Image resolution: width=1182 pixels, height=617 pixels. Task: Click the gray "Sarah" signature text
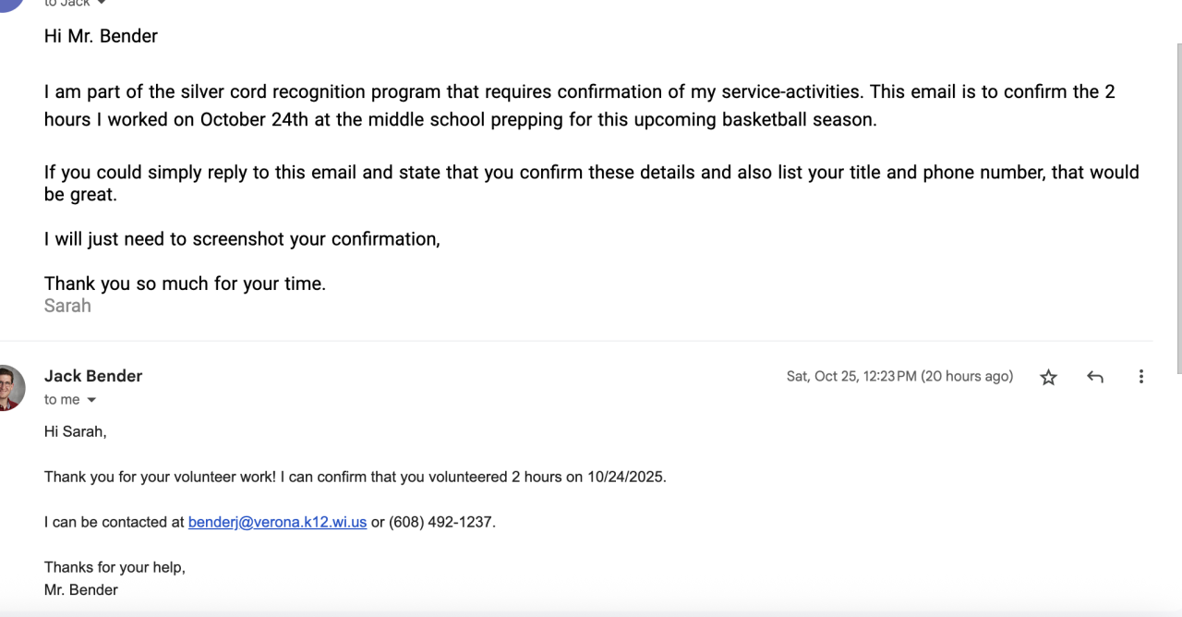click(x=67, y=306)
